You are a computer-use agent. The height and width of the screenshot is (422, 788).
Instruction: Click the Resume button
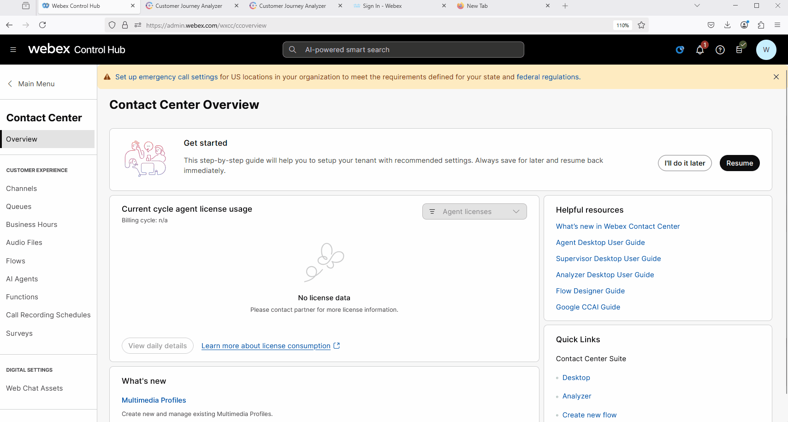[x=739, y=163]
